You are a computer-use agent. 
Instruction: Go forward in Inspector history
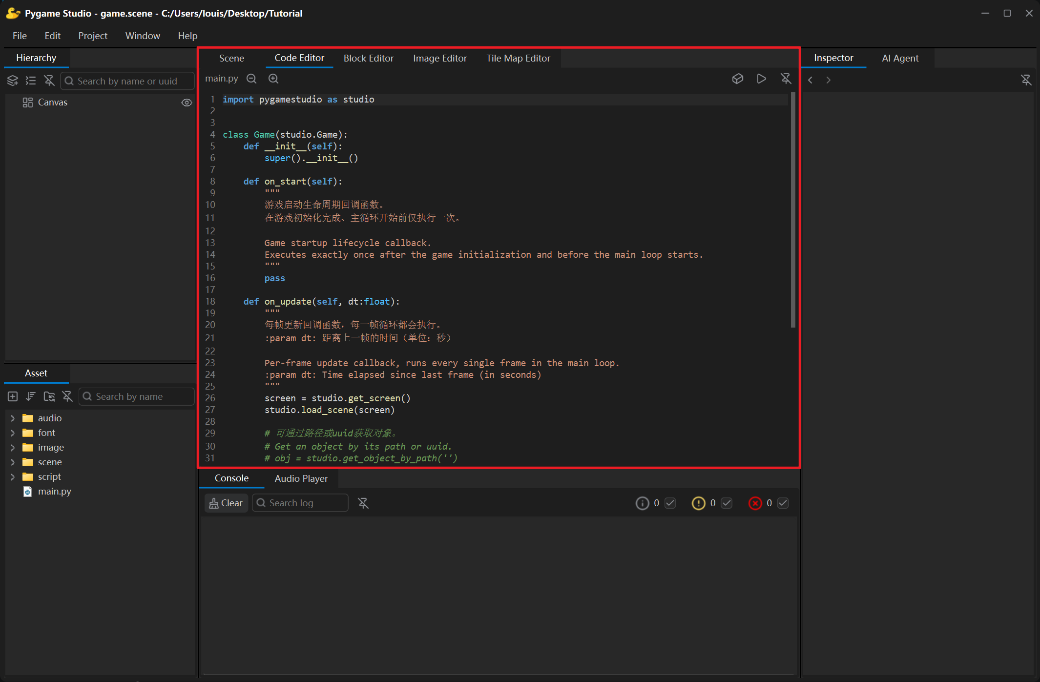click(x=829, y=80)
